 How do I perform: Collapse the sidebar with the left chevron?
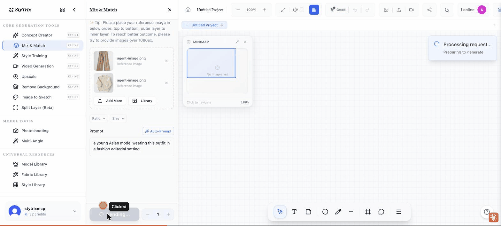click(74, 10)
